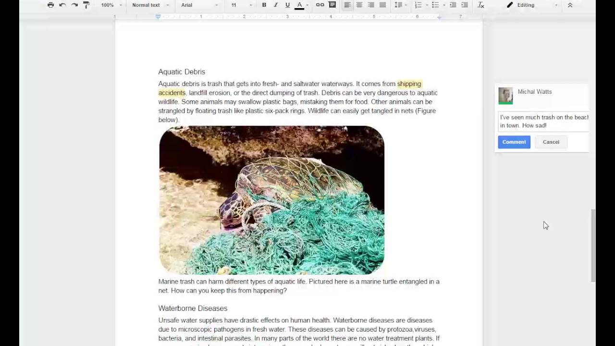This screenshot has height=346, width=615.
Task: Click the Print icon
Action: click(x=50, y=5)
